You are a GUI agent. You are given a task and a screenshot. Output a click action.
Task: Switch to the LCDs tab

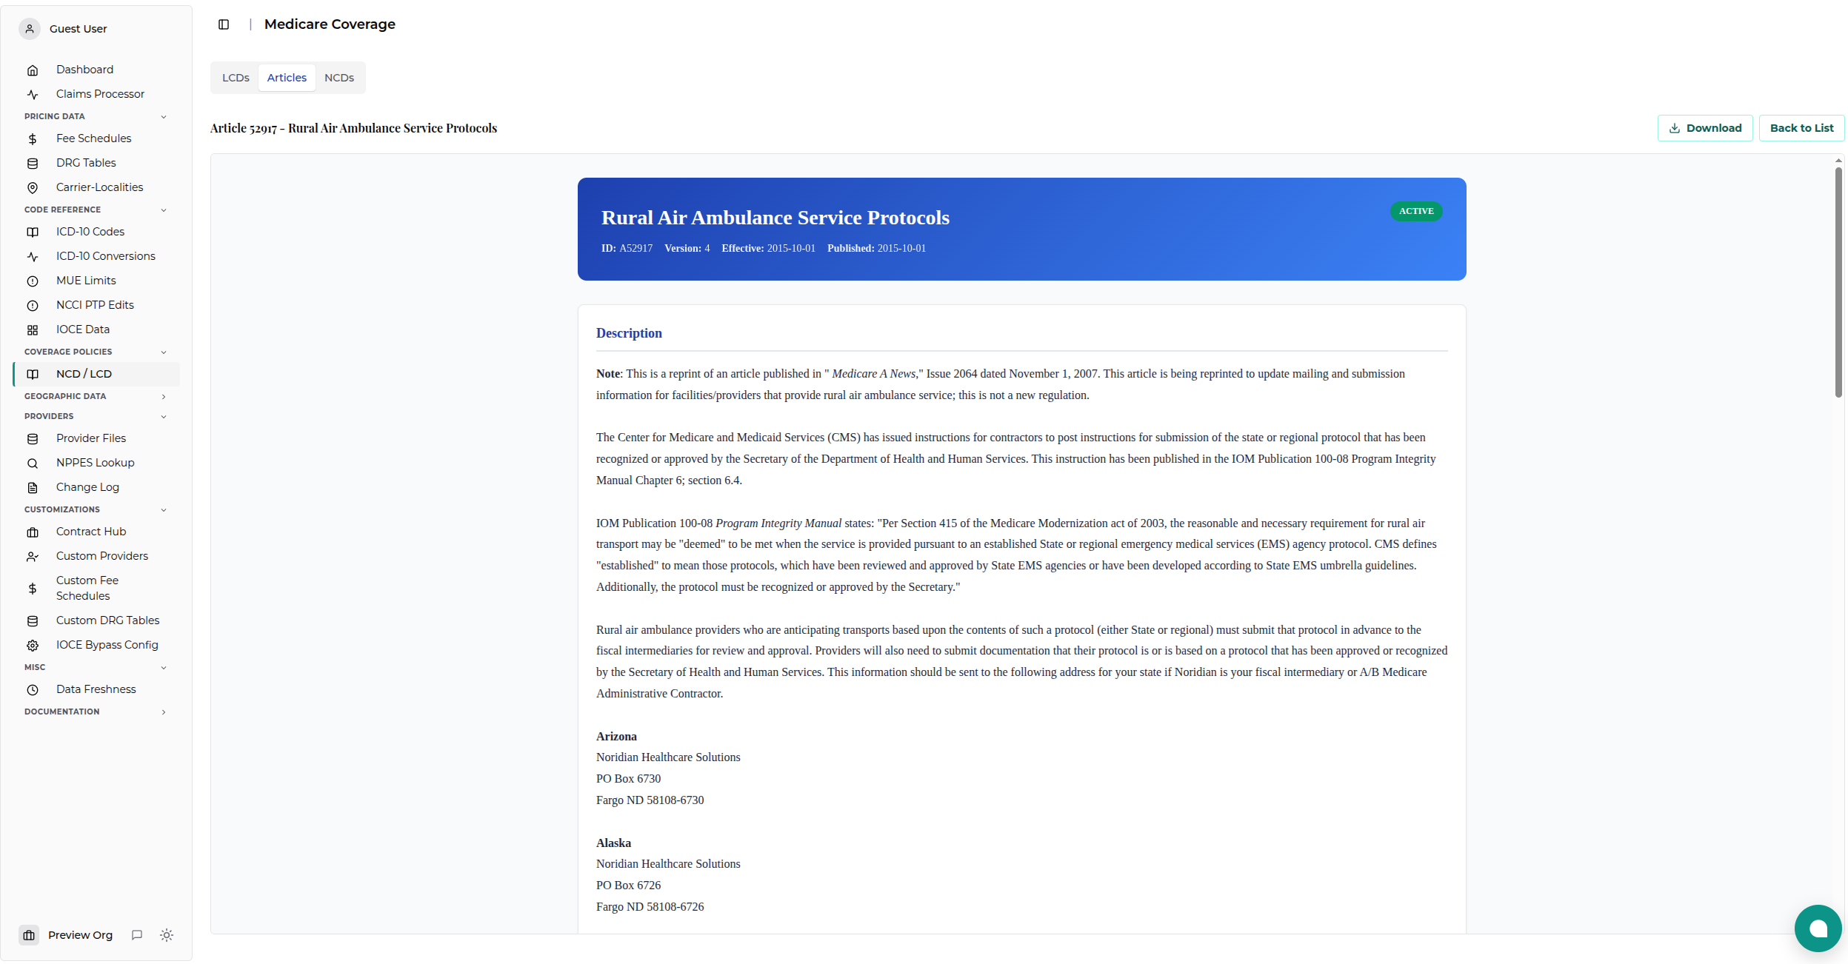point(236,78)
